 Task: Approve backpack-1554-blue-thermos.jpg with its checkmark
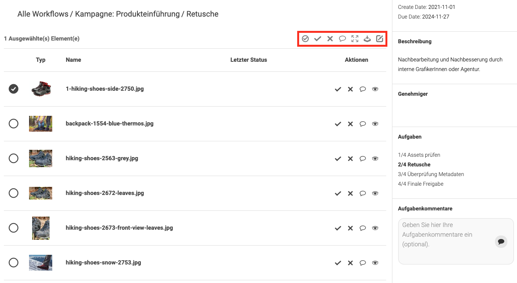338,124
